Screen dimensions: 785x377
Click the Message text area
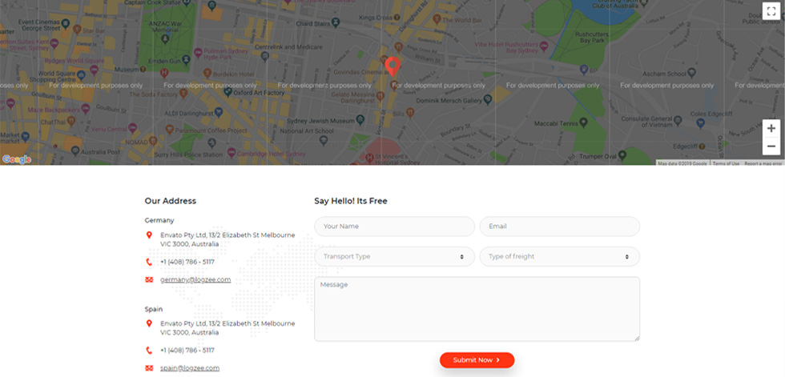[x=477, y=309]
